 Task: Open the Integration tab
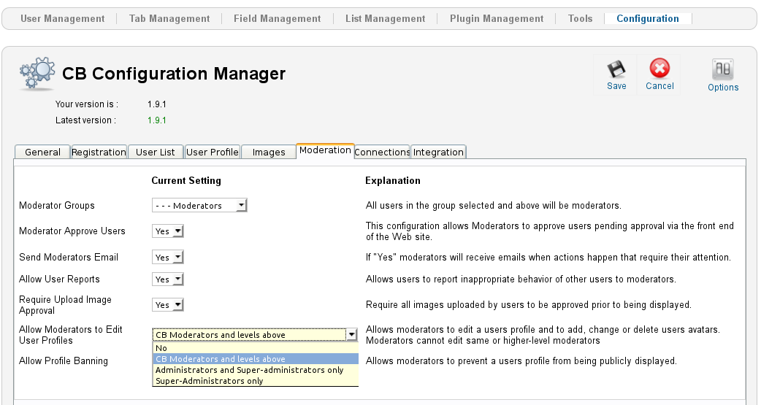click(x=438, y=152)
